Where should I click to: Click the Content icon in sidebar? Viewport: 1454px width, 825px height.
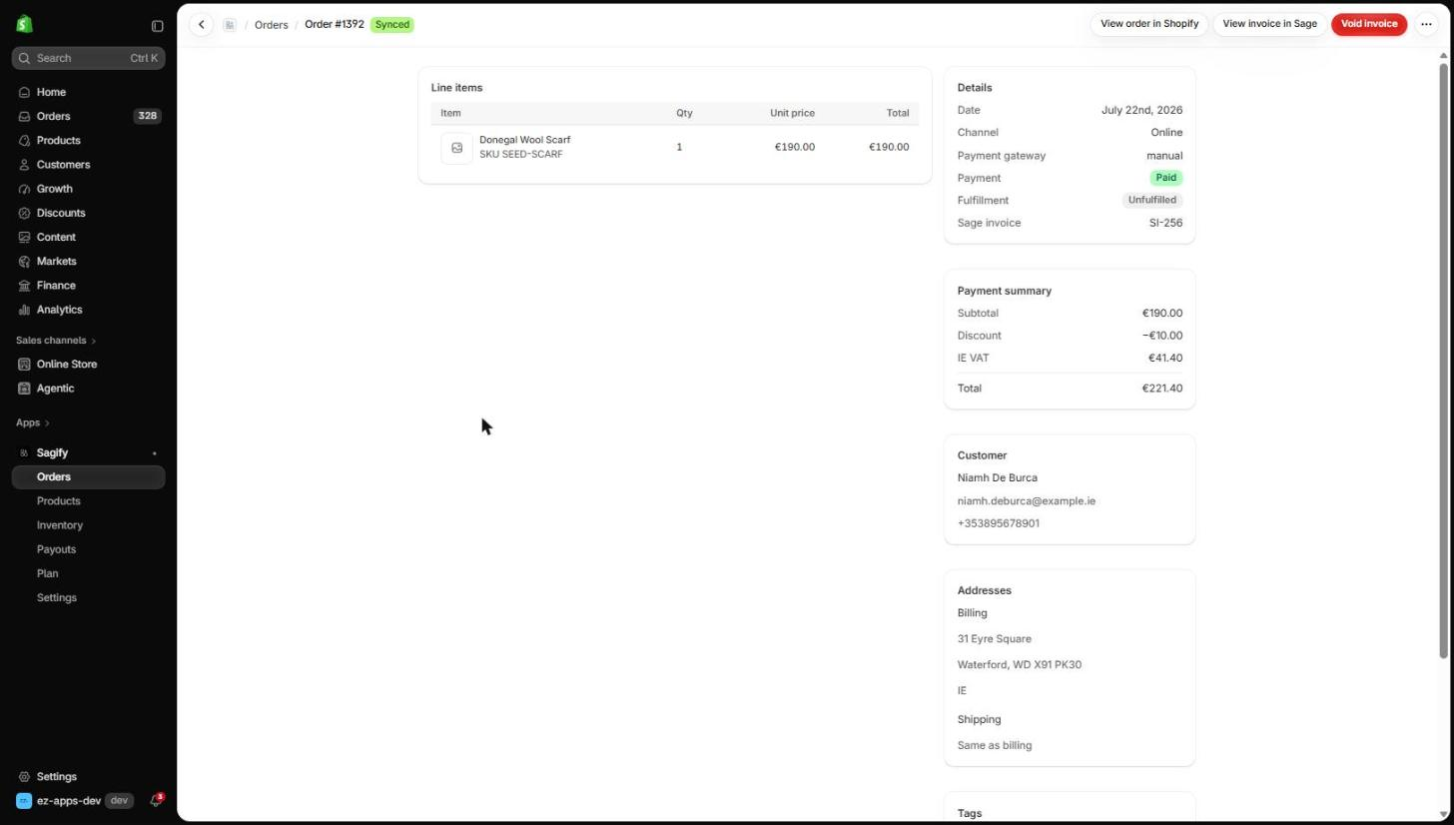coord(25,238)
